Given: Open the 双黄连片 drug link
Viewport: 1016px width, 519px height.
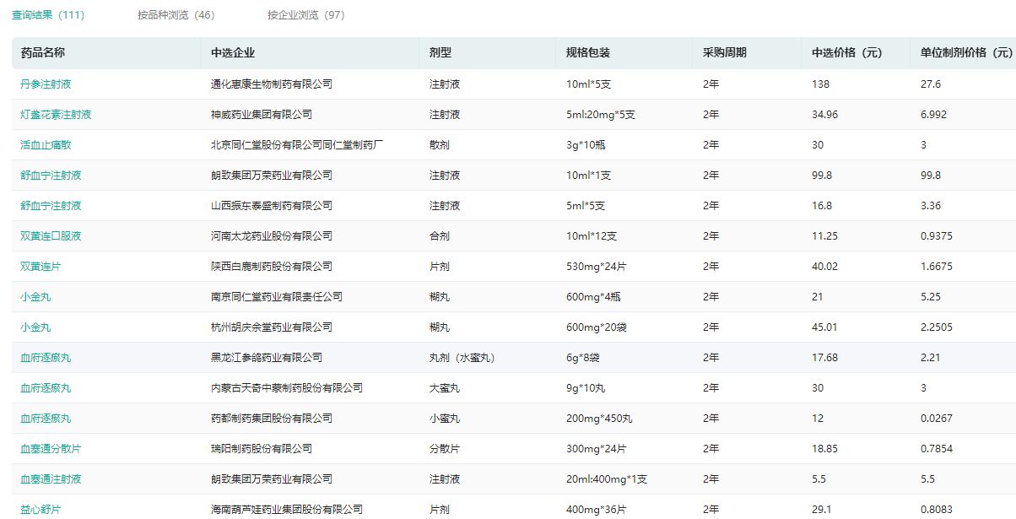Looking at the screenshot, I should [x=41, y=267].
